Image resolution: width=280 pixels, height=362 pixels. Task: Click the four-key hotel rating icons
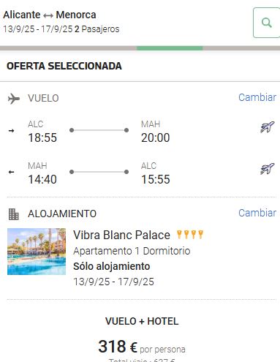190,235
